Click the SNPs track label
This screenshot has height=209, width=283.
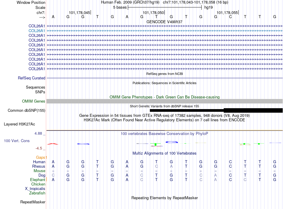point(40,92)
